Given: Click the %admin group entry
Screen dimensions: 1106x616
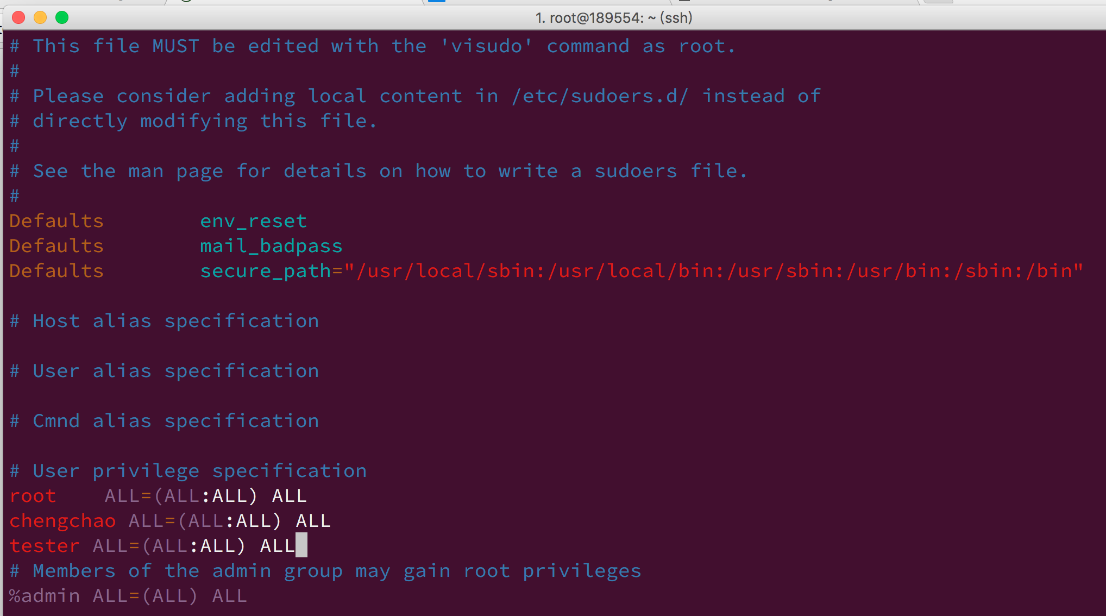Looking at the screenshot, I should (45, 596).
